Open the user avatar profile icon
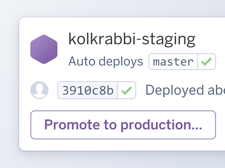Image resolution: width=225 pixels, height=168 pixels. (x=39, y=90)
